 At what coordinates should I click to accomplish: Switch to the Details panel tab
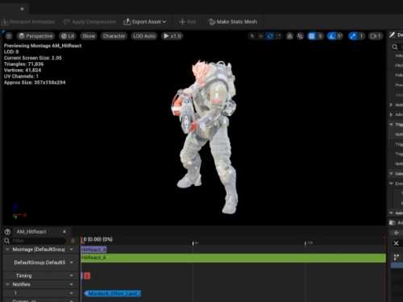click(396, 35)
